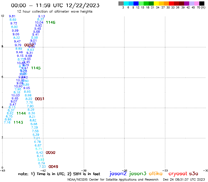Click the wave height value 9.99
Image resolution: width=208 pixels, height=182 pixels.
coord(15,31)
